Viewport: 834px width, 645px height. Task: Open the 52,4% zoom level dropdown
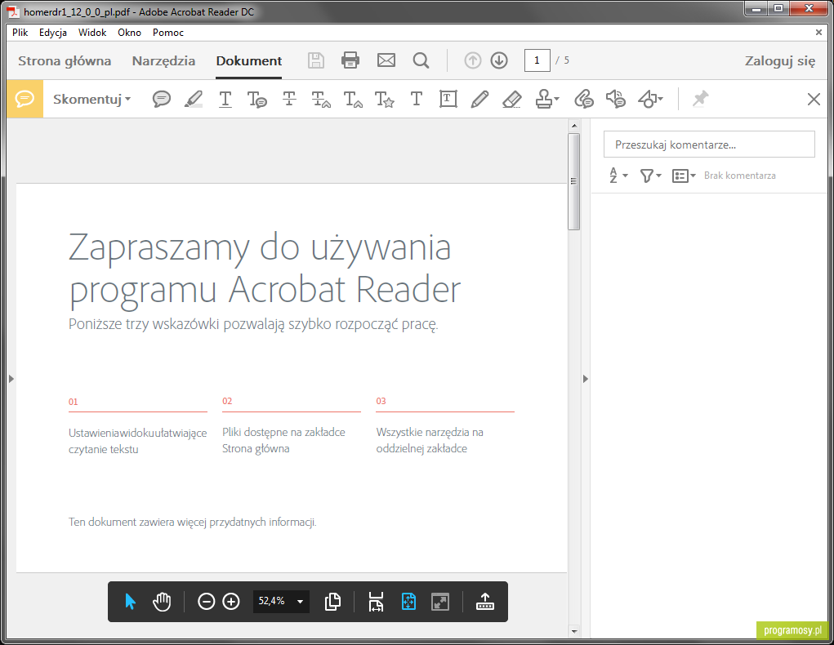281,602
